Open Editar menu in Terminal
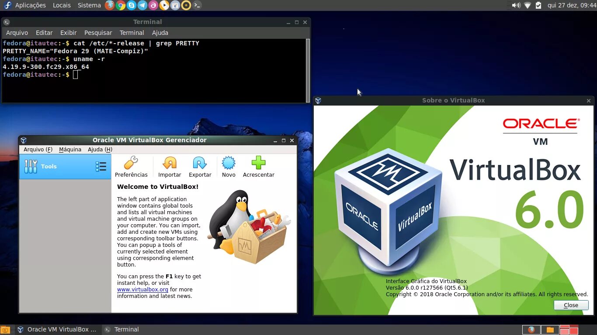 [x=44, y=33]
